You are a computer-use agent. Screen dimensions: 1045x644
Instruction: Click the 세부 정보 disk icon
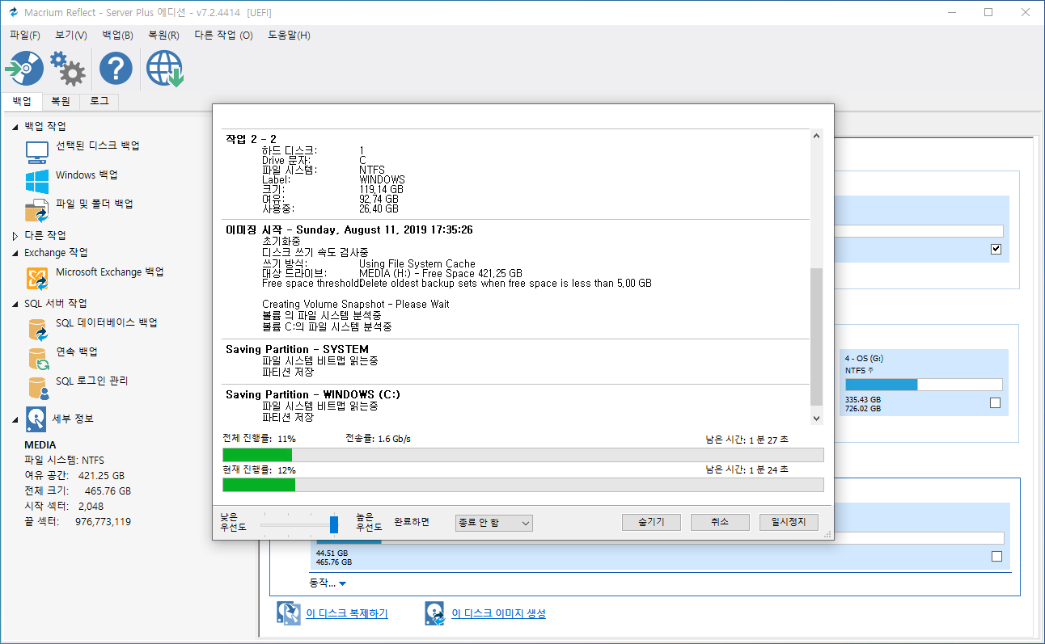coord(36,419)
